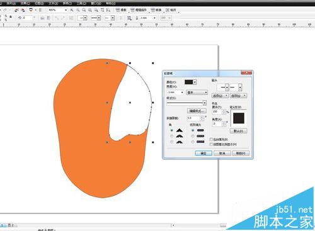
Task: Click the second magnifier icon in zoom group
Action: point(78,10)
